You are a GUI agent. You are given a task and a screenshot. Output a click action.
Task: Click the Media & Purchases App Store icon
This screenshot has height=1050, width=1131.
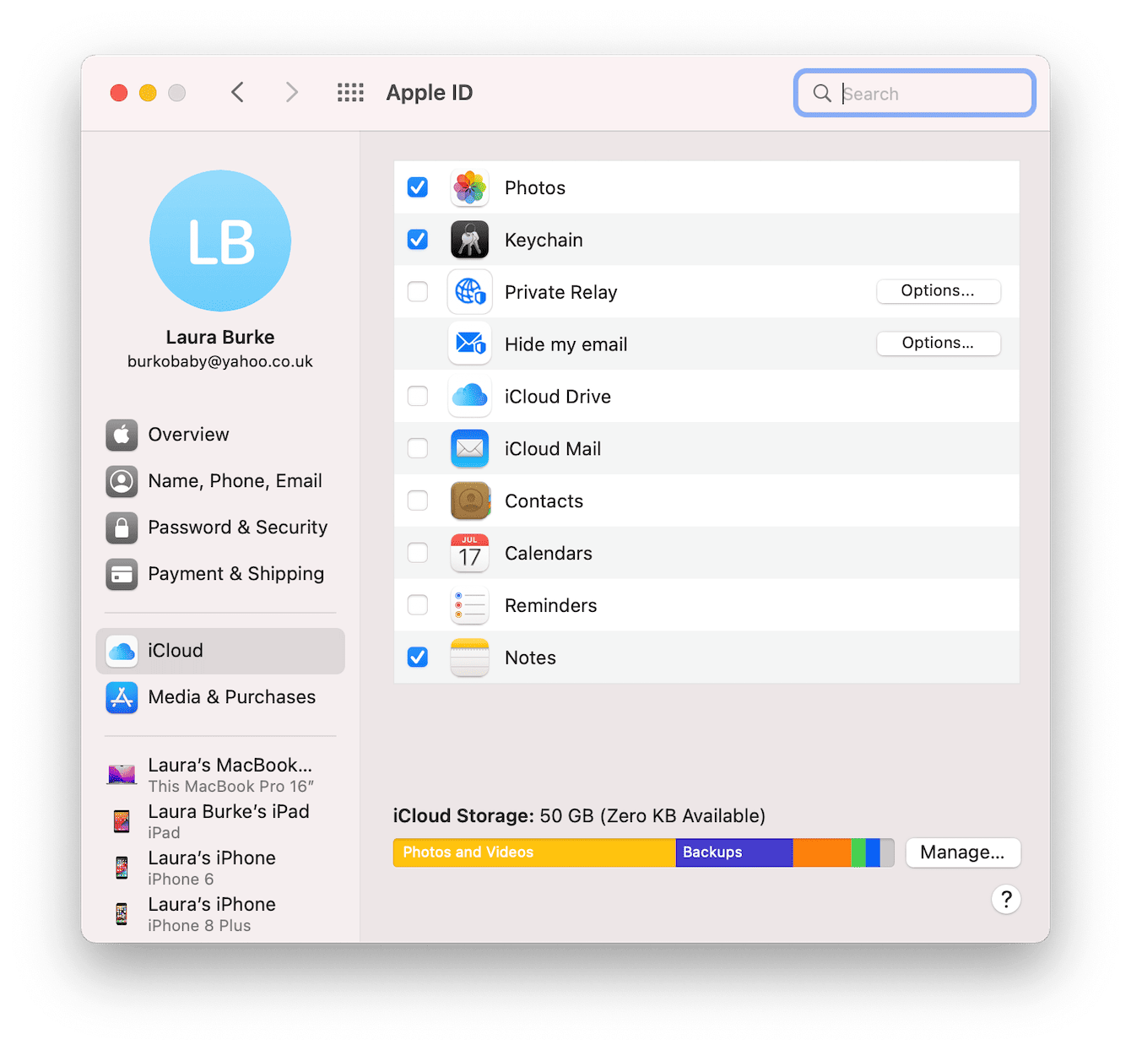pos(122,697)
